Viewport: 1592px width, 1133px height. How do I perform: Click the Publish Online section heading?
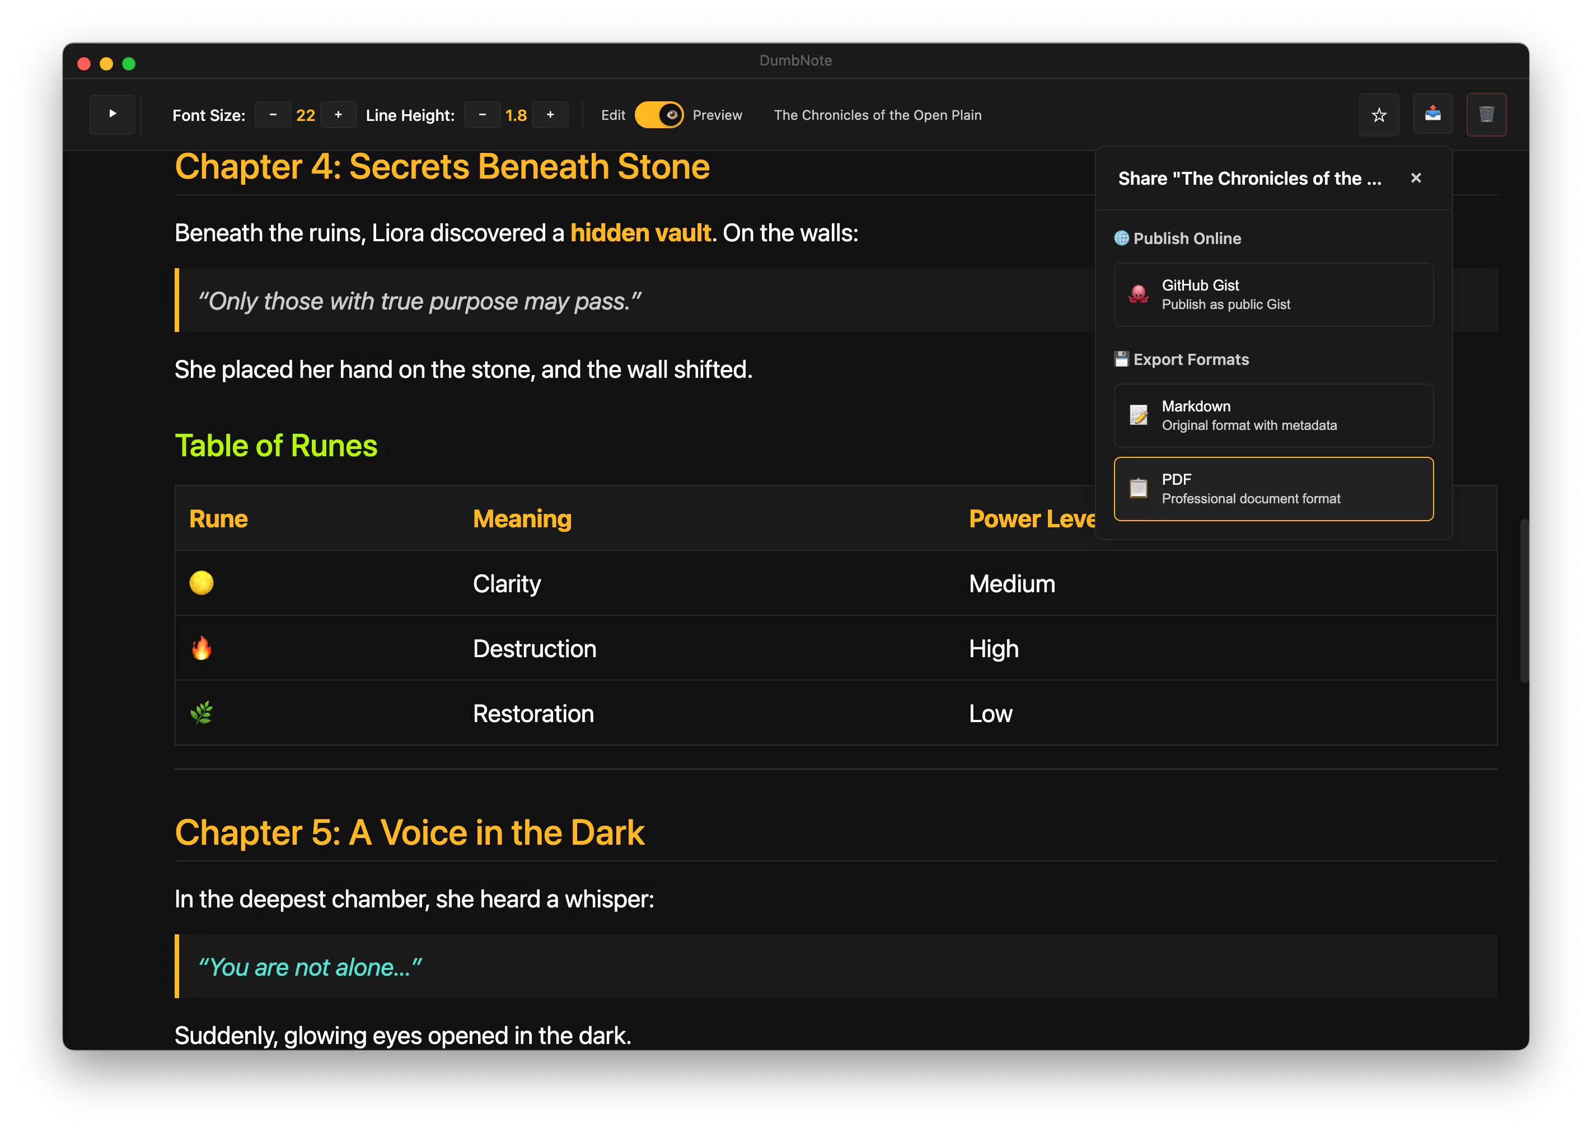1177,238
